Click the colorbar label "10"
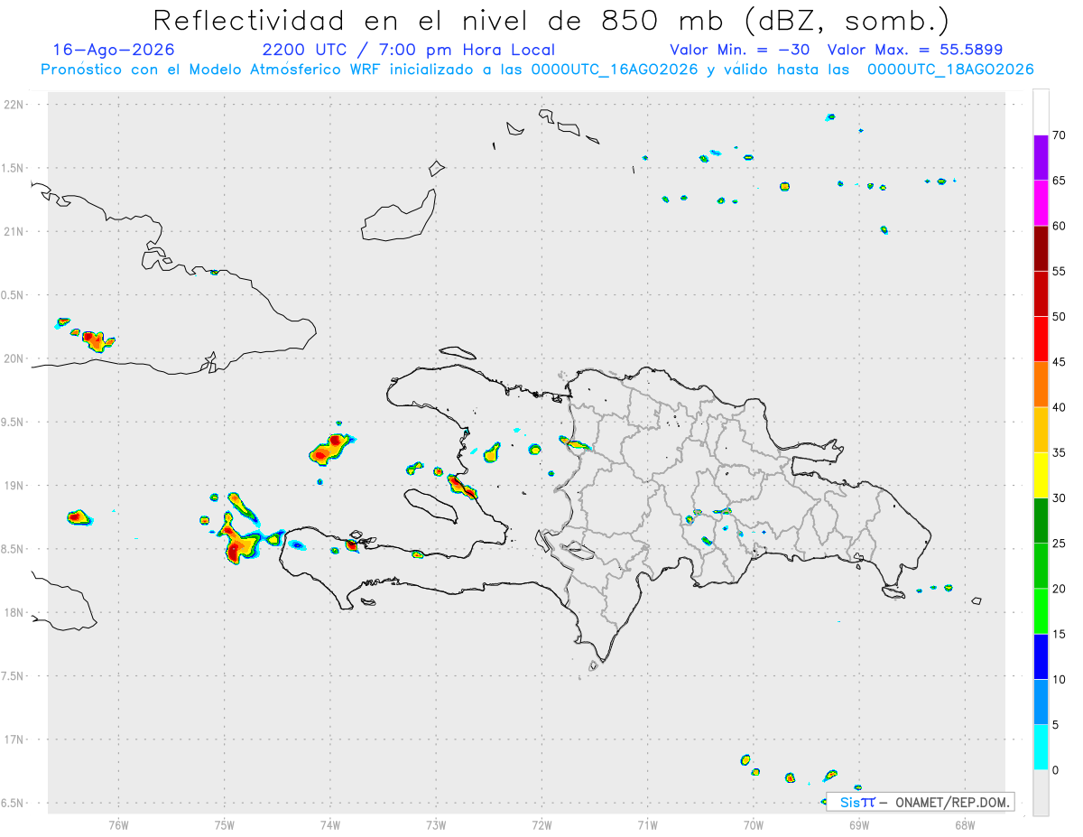Screen dimensions: 1083x837 [1060, 679]
